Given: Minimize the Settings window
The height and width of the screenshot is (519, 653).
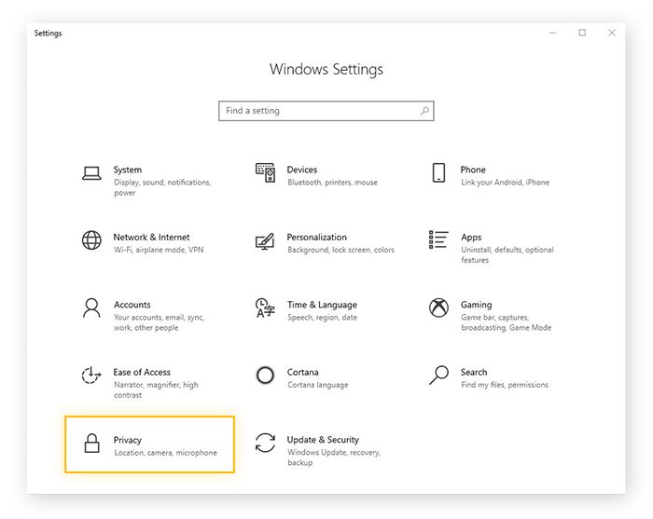Looking at the screenshot, I should tap(552, 33).
